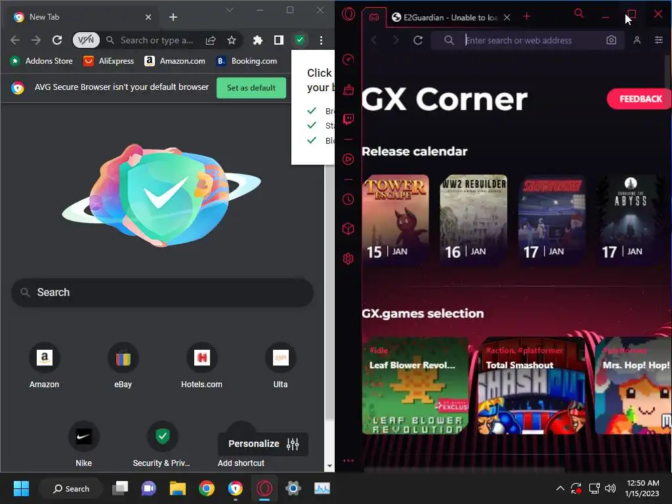
Task: Open the WW2 Rebuilder release card
Action: pos(474,219)
